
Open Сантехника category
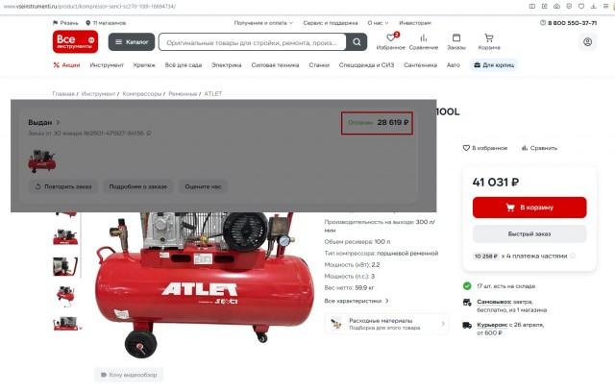421,65
